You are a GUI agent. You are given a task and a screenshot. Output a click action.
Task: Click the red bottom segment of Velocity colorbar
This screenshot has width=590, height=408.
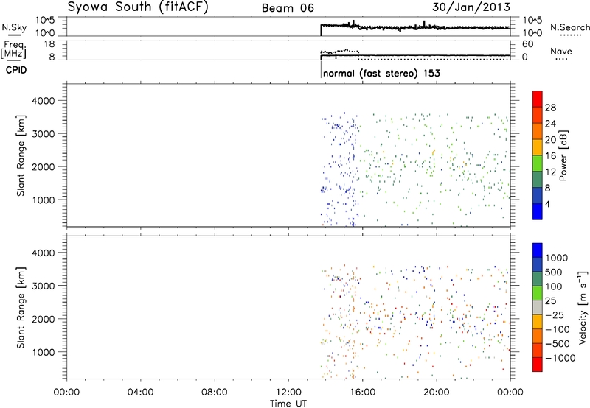click(x=538, y=365)
